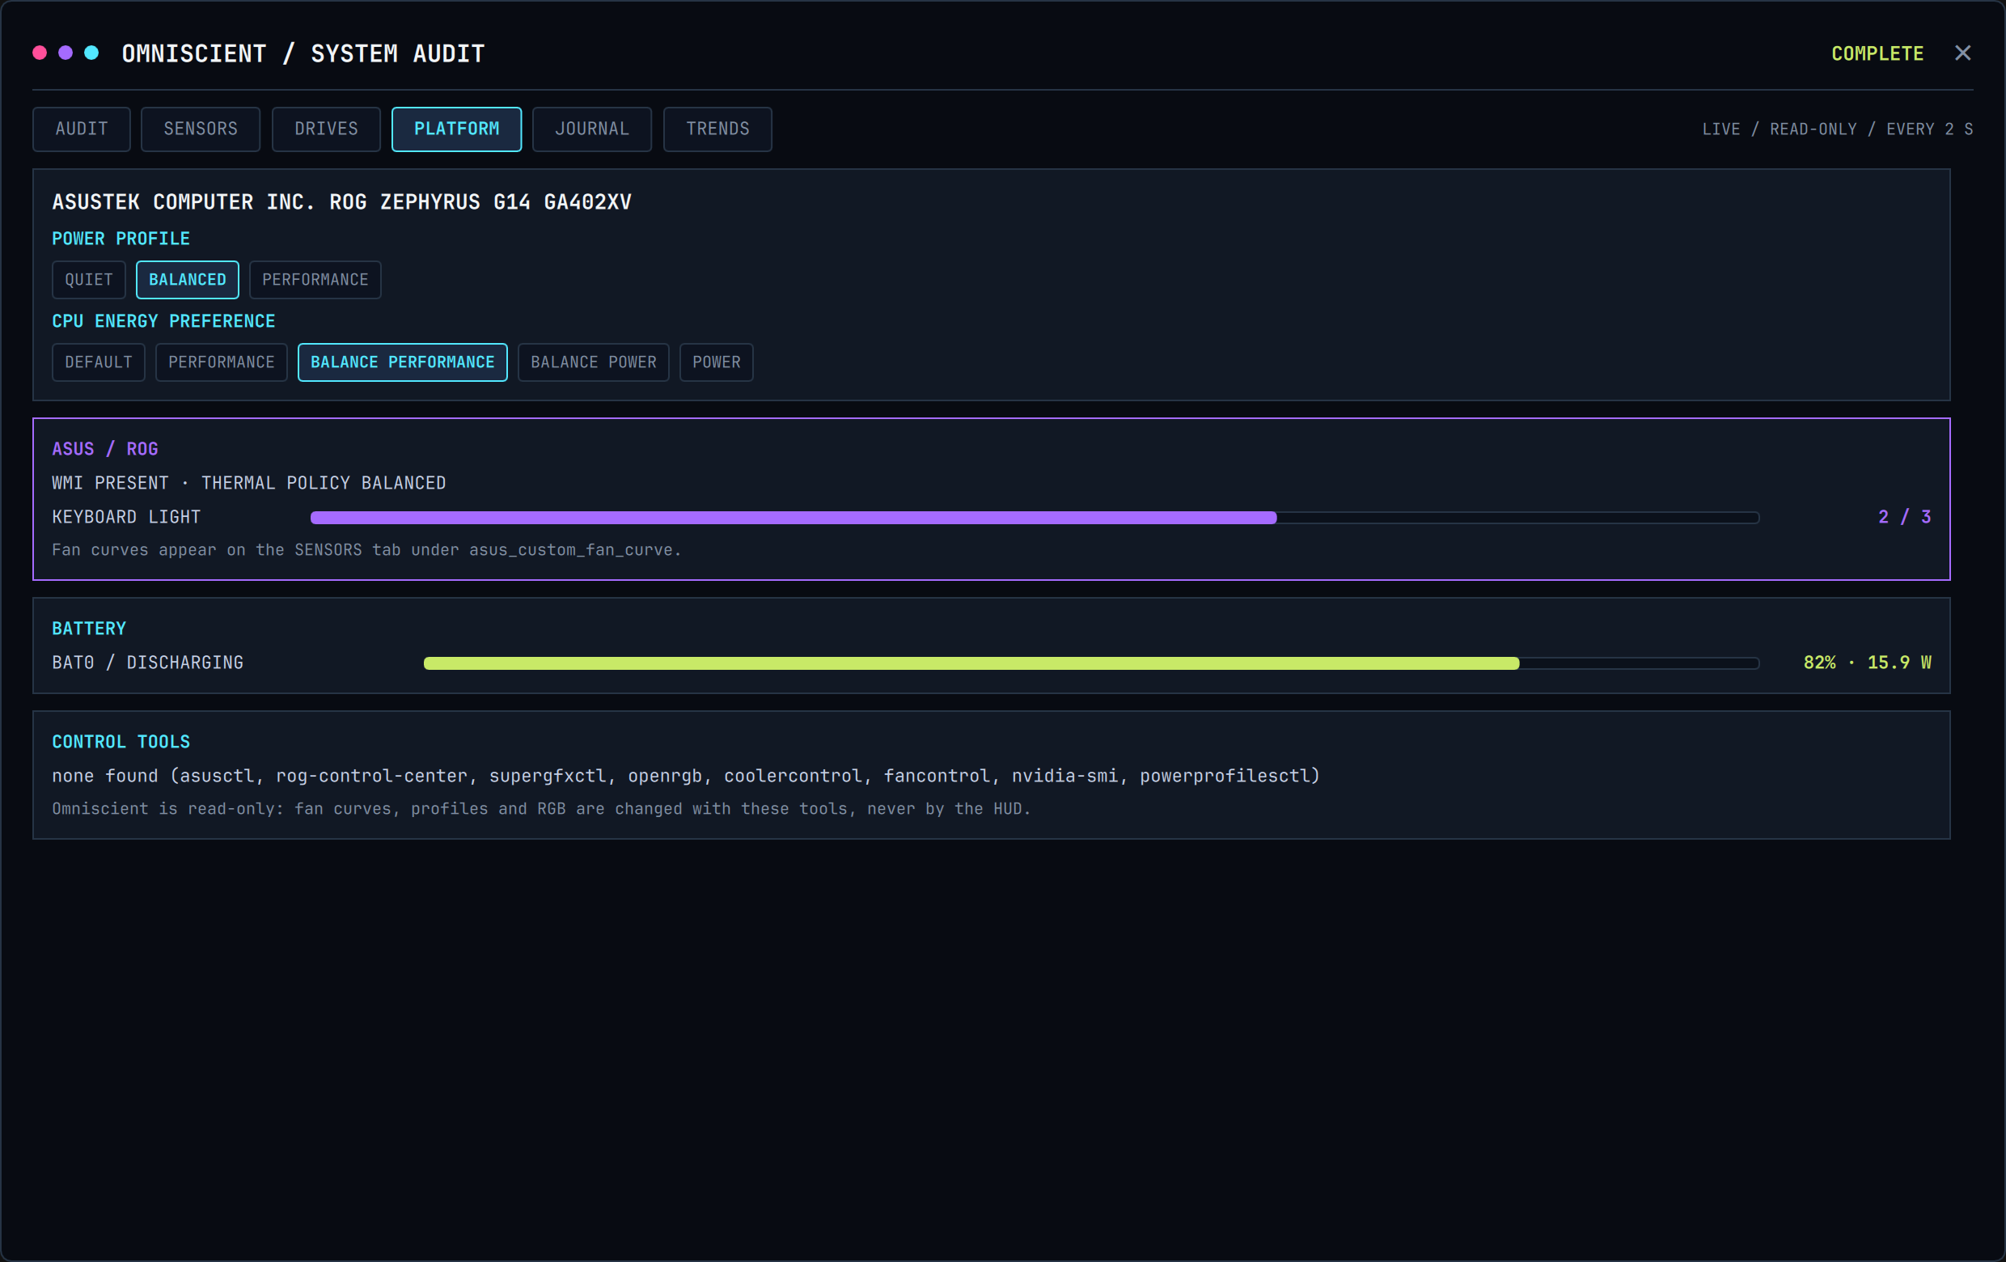
Task: Click the fan curves SENSORS tab hint
Action: pyautogui.click(x=366, y=550)
